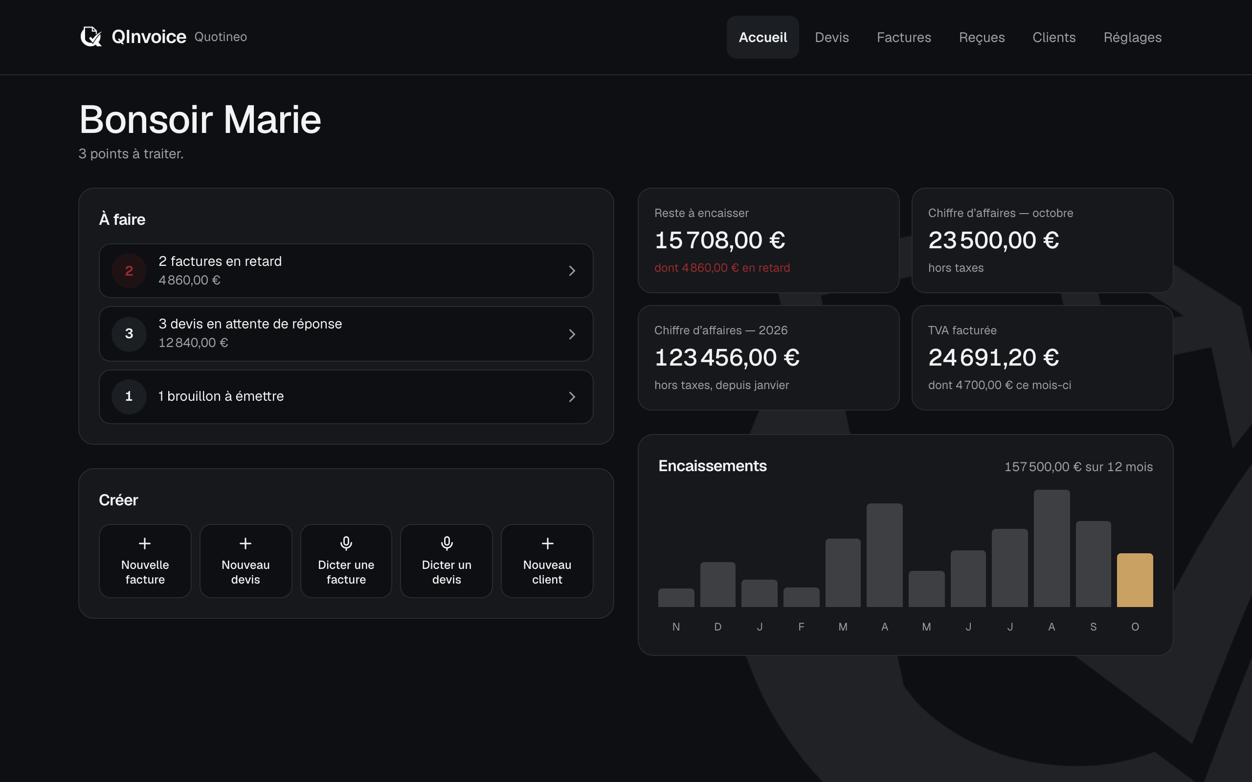Screen dimensions: 1252x782
Task: Click the QInvoice logo icon
Action: click(91, 37)
